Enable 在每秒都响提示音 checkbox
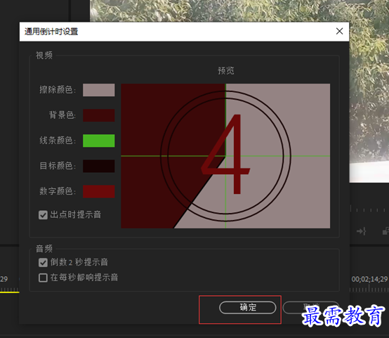The image size is (389, 338). [x=43, y=278]
